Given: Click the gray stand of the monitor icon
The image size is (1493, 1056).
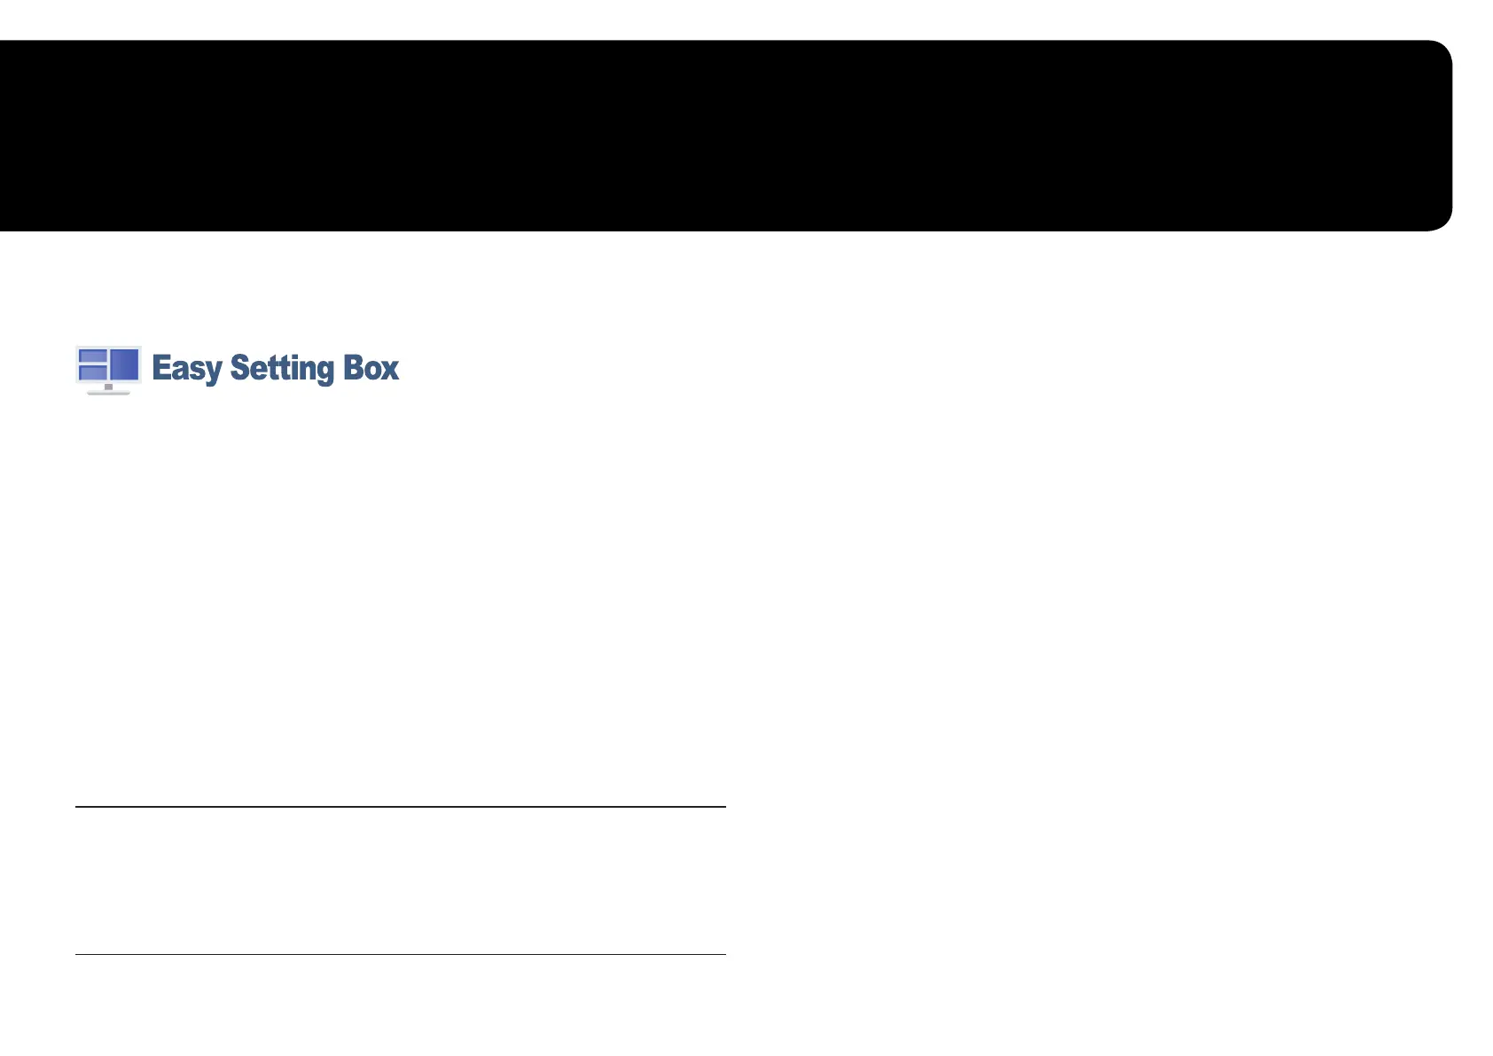Looking at the screenshot, I should pyautogui.click(x=108, y=387).
